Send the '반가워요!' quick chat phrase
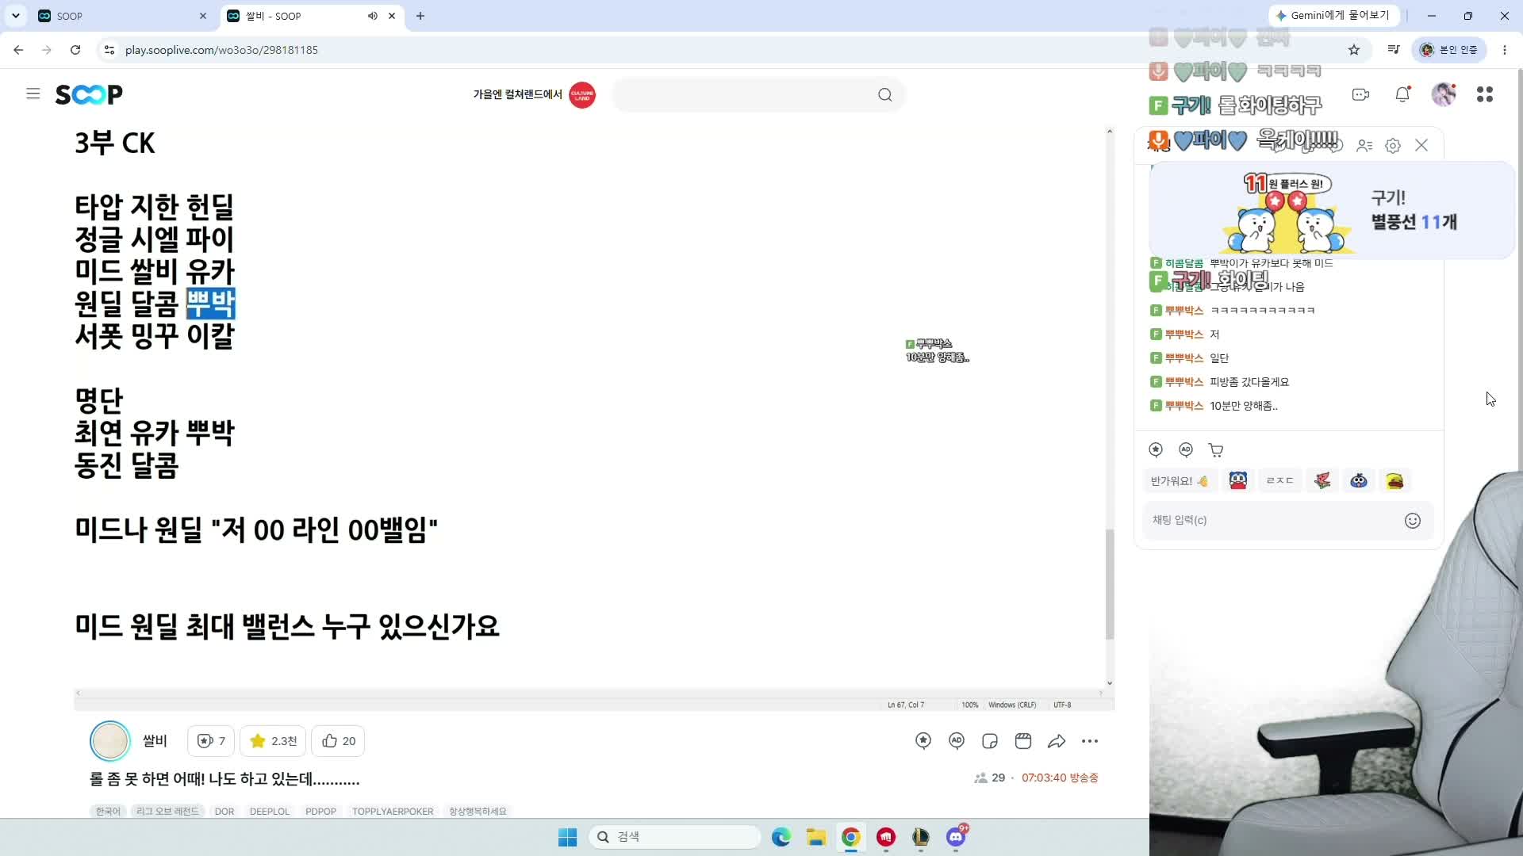 click(1180, 481)
